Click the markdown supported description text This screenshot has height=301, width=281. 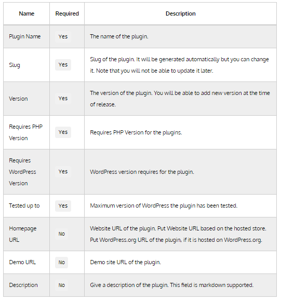(172, 285)
